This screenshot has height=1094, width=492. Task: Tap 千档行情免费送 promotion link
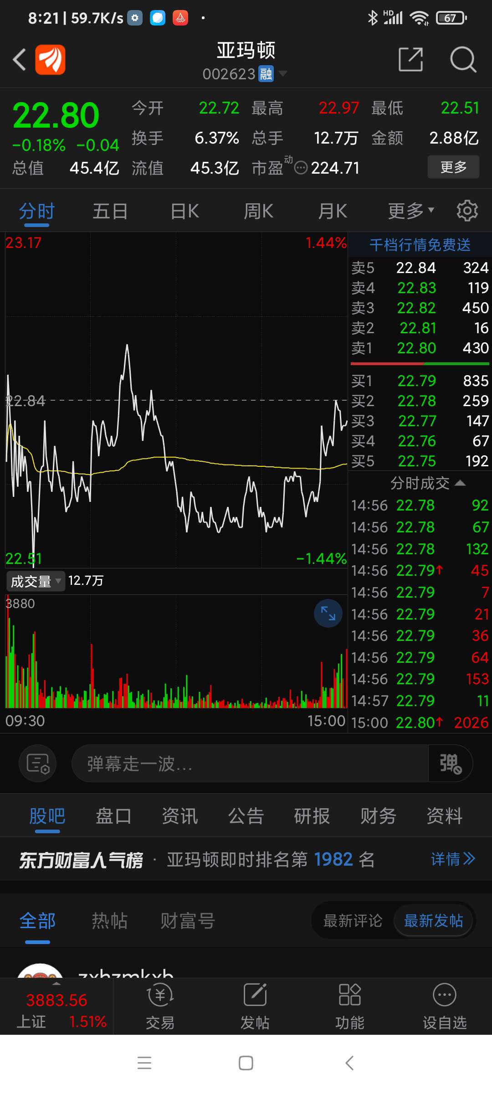[x=420, y=245]
